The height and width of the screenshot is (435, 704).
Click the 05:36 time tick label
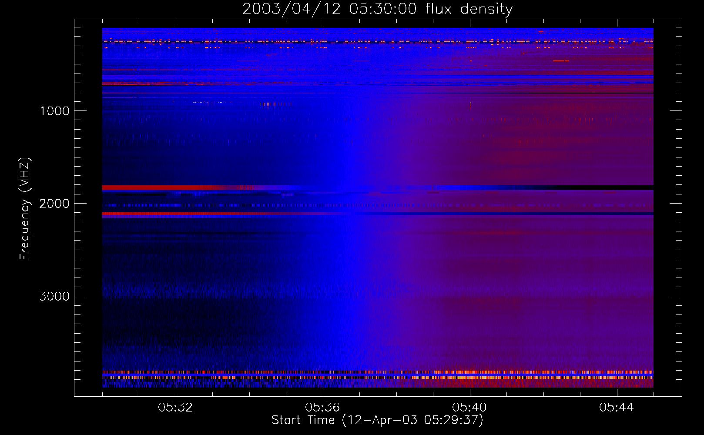coord(323,408)
